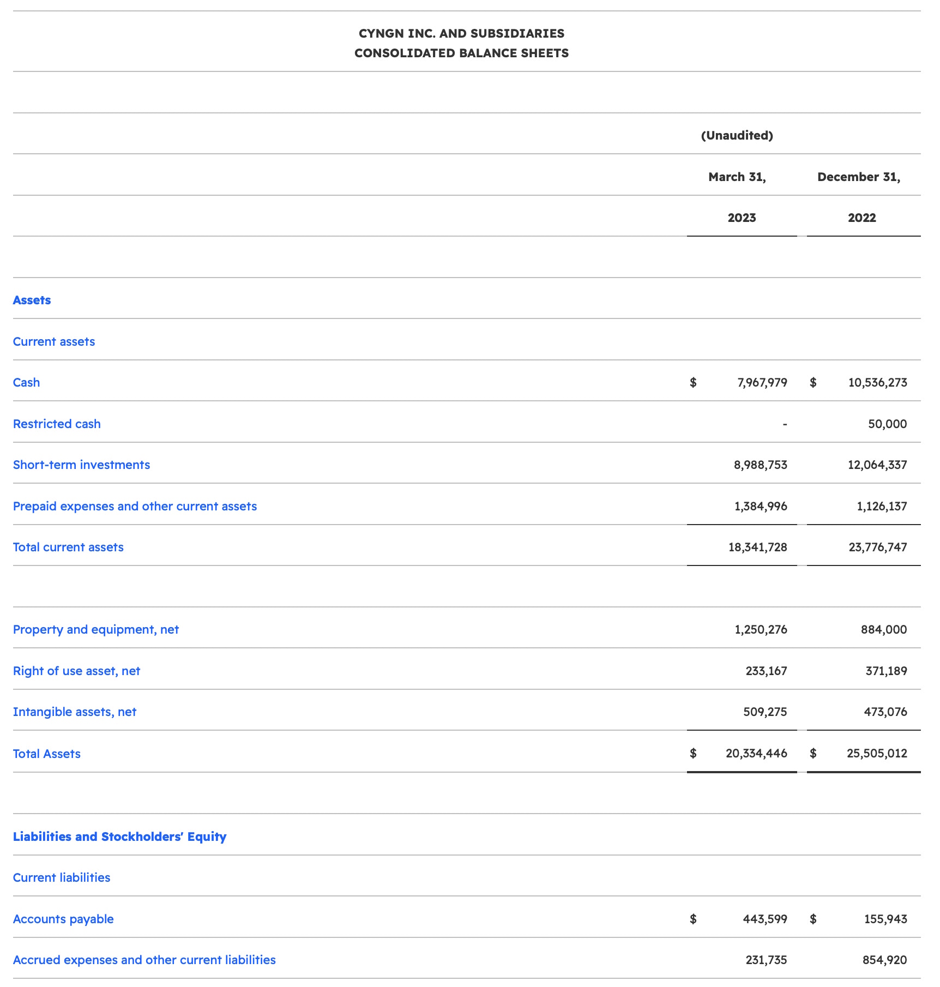Viewport: 940px width, 987px height.
Task: Click the Assets heading link
Action: [x=32, y=300]
